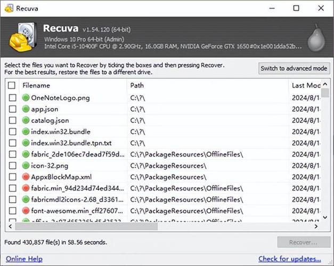The width and height of the screenshot is (334, 266).
Task: Click red status dot beside fabric.min_94d234d74ed344
Action: coord(26,188)
